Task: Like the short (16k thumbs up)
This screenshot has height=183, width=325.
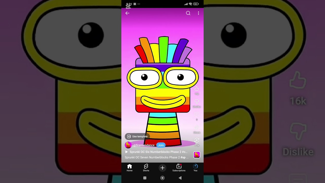Action: tap(197, 89)
